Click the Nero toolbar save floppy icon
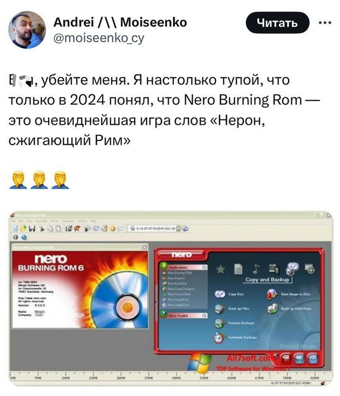The image size is (340, 396). click(x=32, y=229)
